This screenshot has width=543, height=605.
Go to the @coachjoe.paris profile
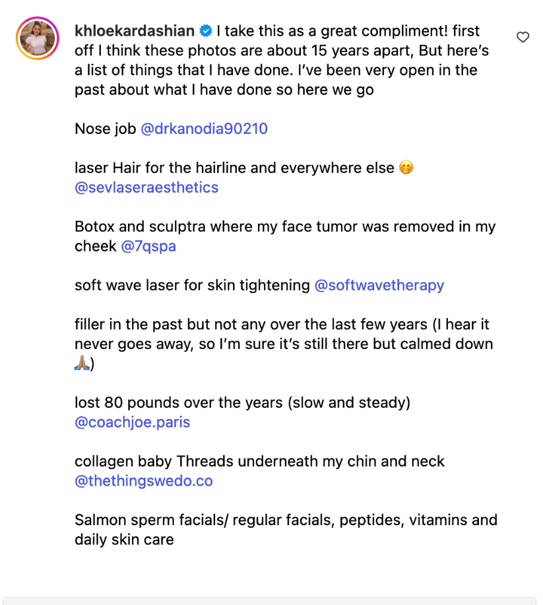[x=133, y=422]
